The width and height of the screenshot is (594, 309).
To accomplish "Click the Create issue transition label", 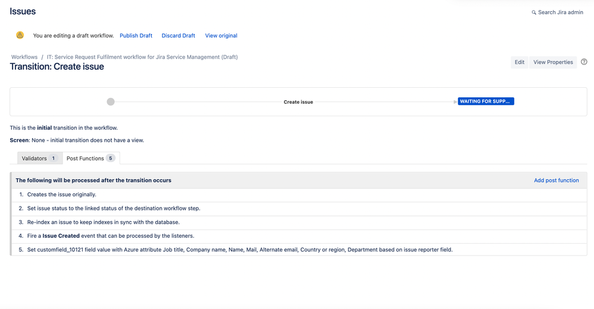I will [x=298, y=102].
